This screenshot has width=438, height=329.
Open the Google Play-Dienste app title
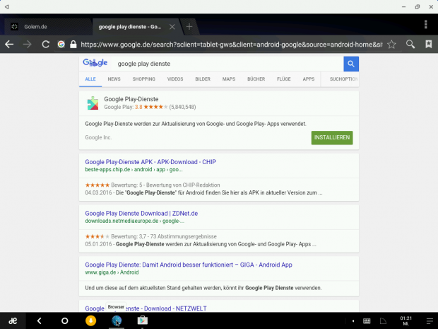131,99
